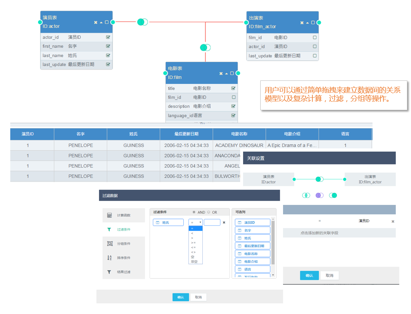Open 计算函数 calculator section
Screen dimensions: 411x314
(x=124, y=215)
